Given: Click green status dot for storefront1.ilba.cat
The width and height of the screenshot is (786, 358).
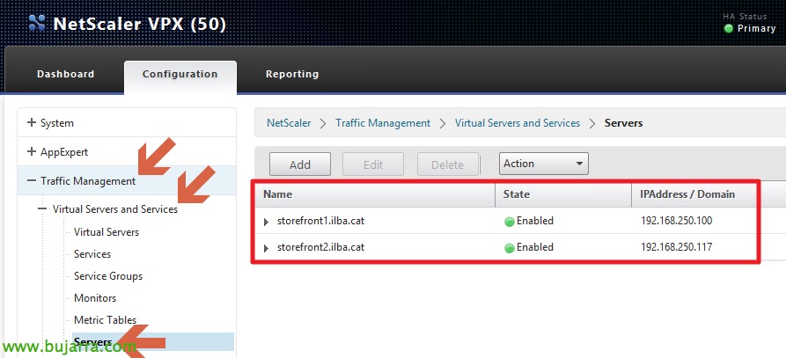Looking at the screenshot, I should tap(510, 222).
